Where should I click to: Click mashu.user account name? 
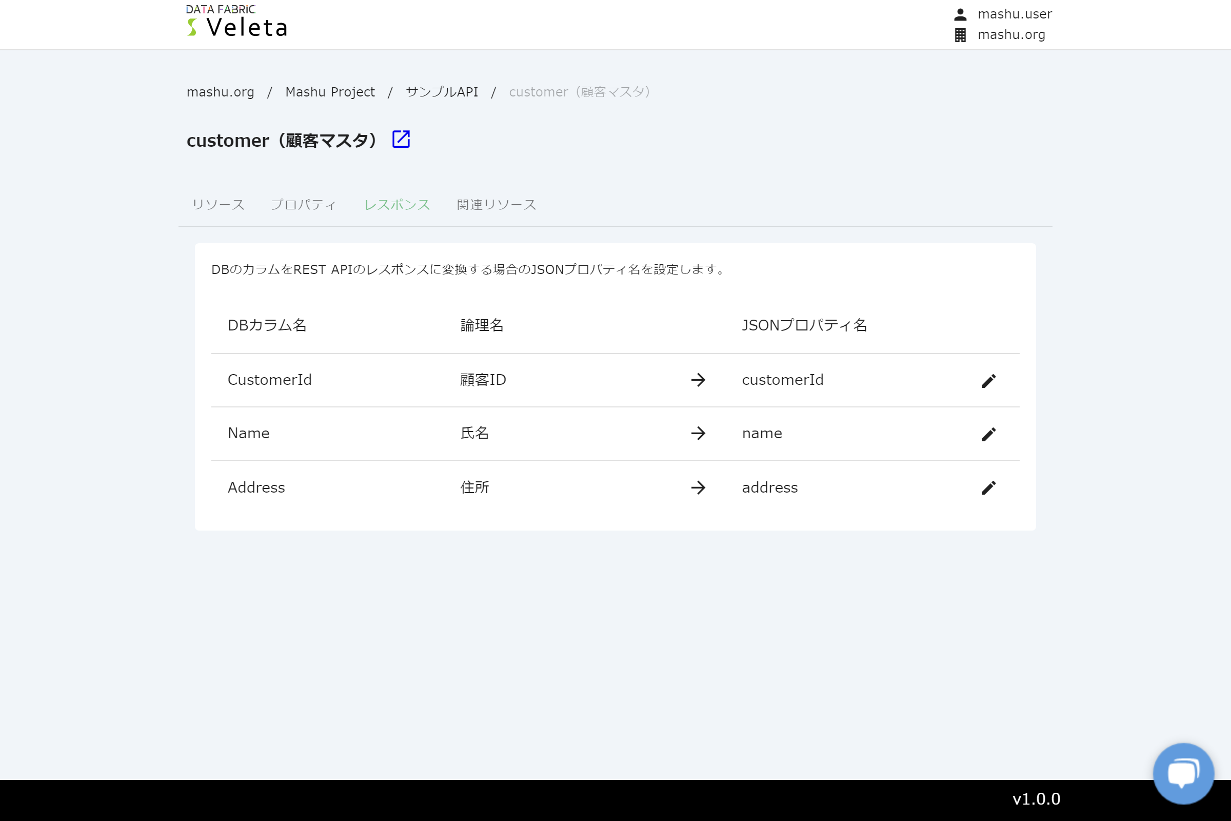(1015, 14)
